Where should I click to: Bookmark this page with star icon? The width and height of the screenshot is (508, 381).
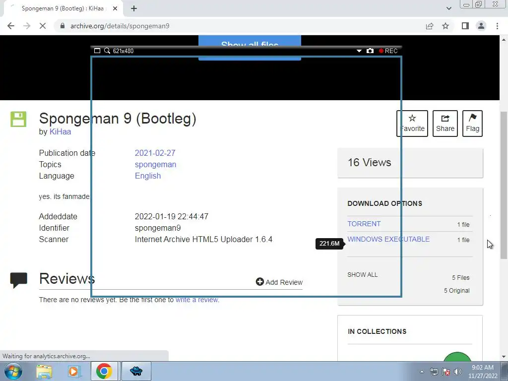445,26
